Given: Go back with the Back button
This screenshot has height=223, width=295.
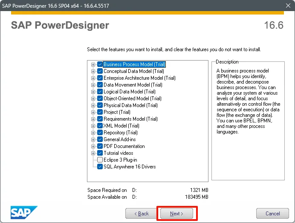Looking at the screenshot, I should pyautogui.click(x=142, y=213).
